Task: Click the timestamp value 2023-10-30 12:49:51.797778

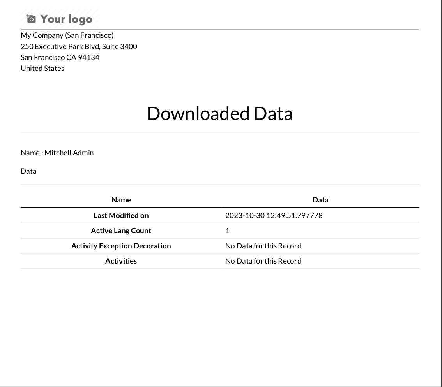Action: pos(274,215)
